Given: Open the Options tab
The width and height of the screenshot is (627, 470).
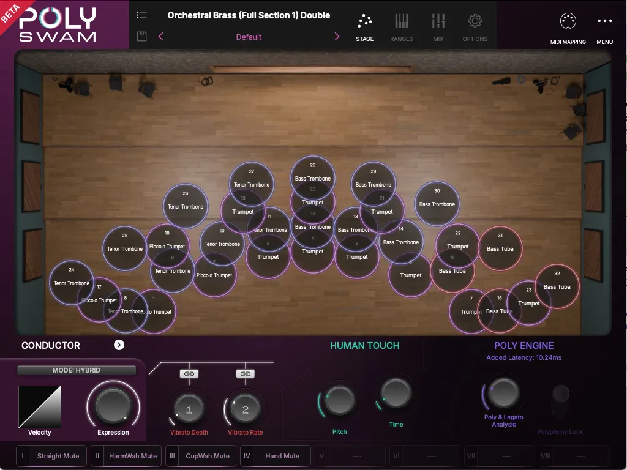Looking at the screenshot, I should click(475, 28).
